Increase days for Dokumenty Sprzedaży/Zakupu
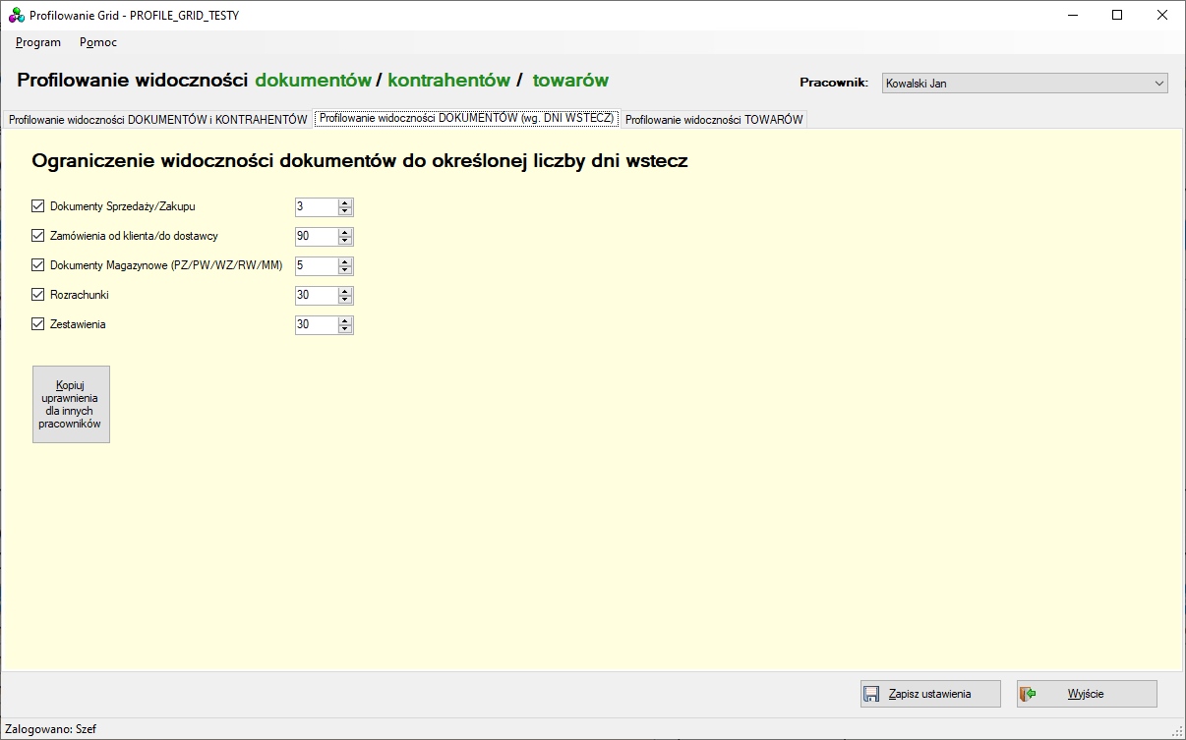The height and width of the screenshot is (740, 1186). click(x=344, y=202)
